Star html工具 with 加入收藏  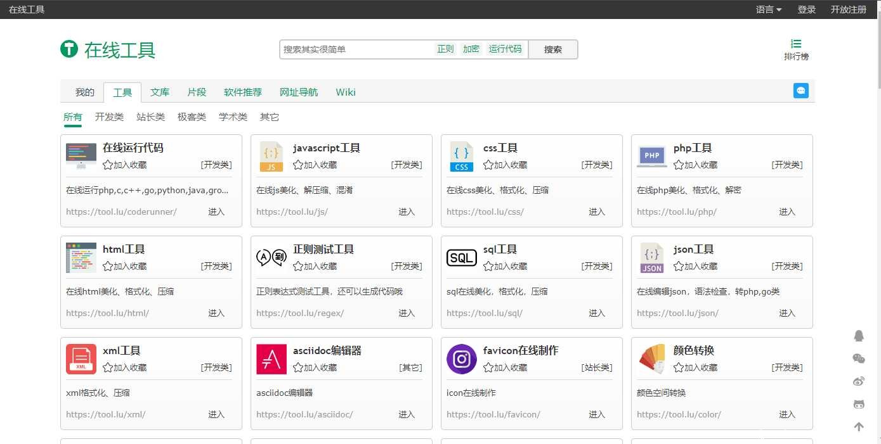(125, 266)
